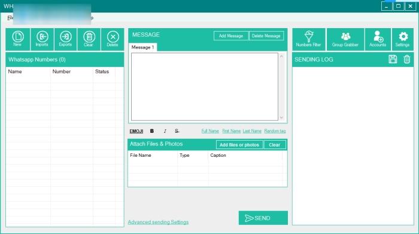Save the sending log
The image size is (419, 234).
[393, 59]
